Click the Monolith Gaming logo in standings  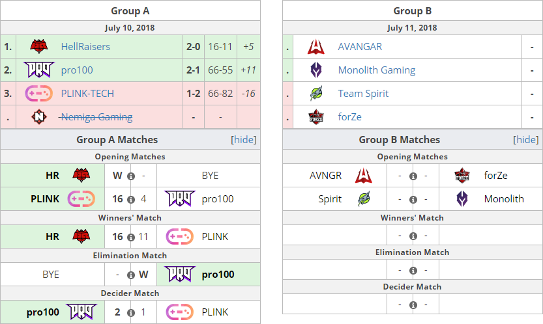click(x=316, y=70)
